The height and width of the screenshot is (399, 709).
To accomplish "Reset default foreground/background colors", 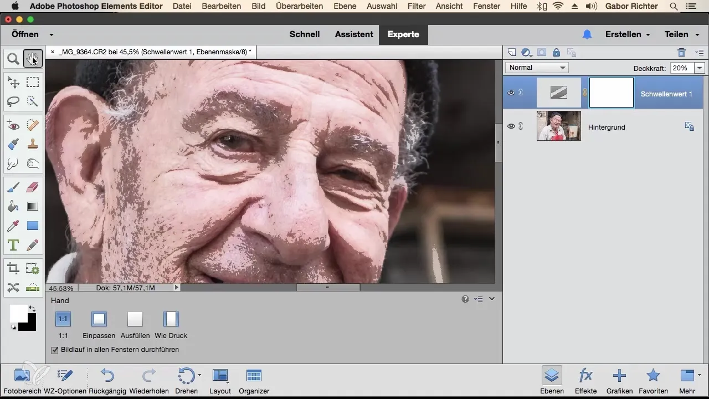I will (x=13, y=328).
